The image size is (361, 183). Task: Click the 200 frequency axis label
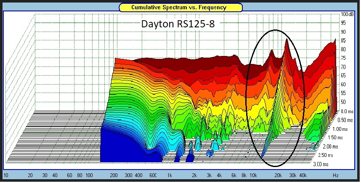[x=114, y=175]
